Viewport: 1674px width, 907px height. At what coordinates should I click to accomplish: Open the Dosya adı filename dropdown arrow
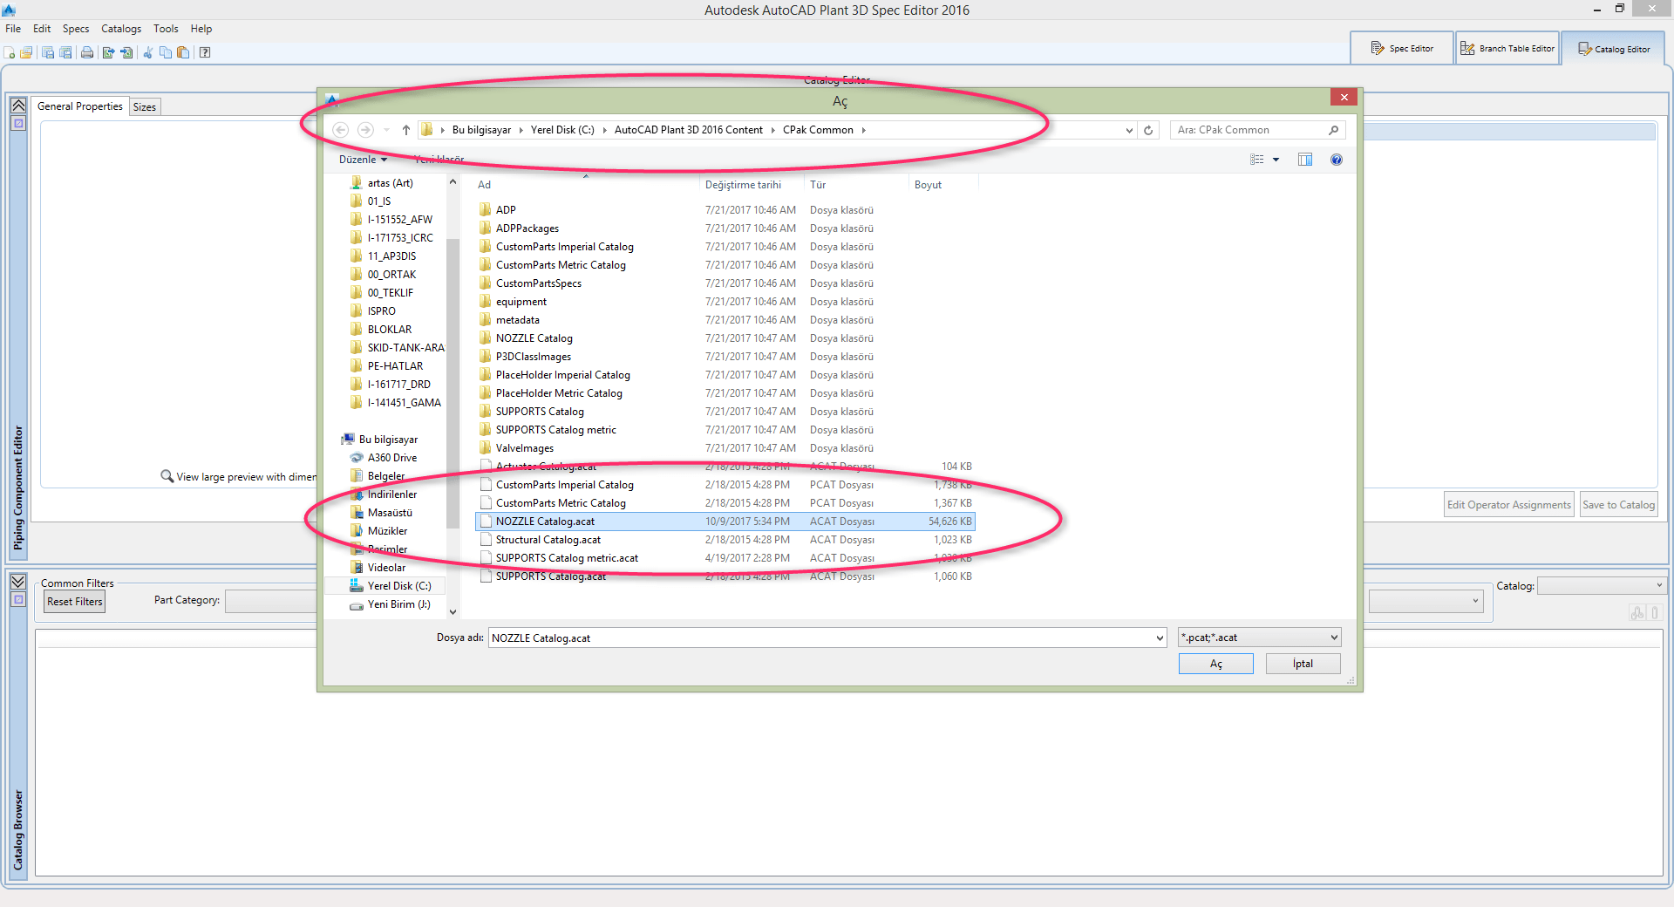(1160, 638)
